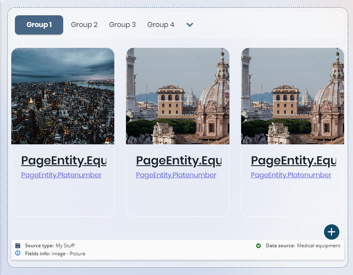Open PageEntity.Equ title on middle card
This screenshot has height=275, width=353.
click(179, 161)
